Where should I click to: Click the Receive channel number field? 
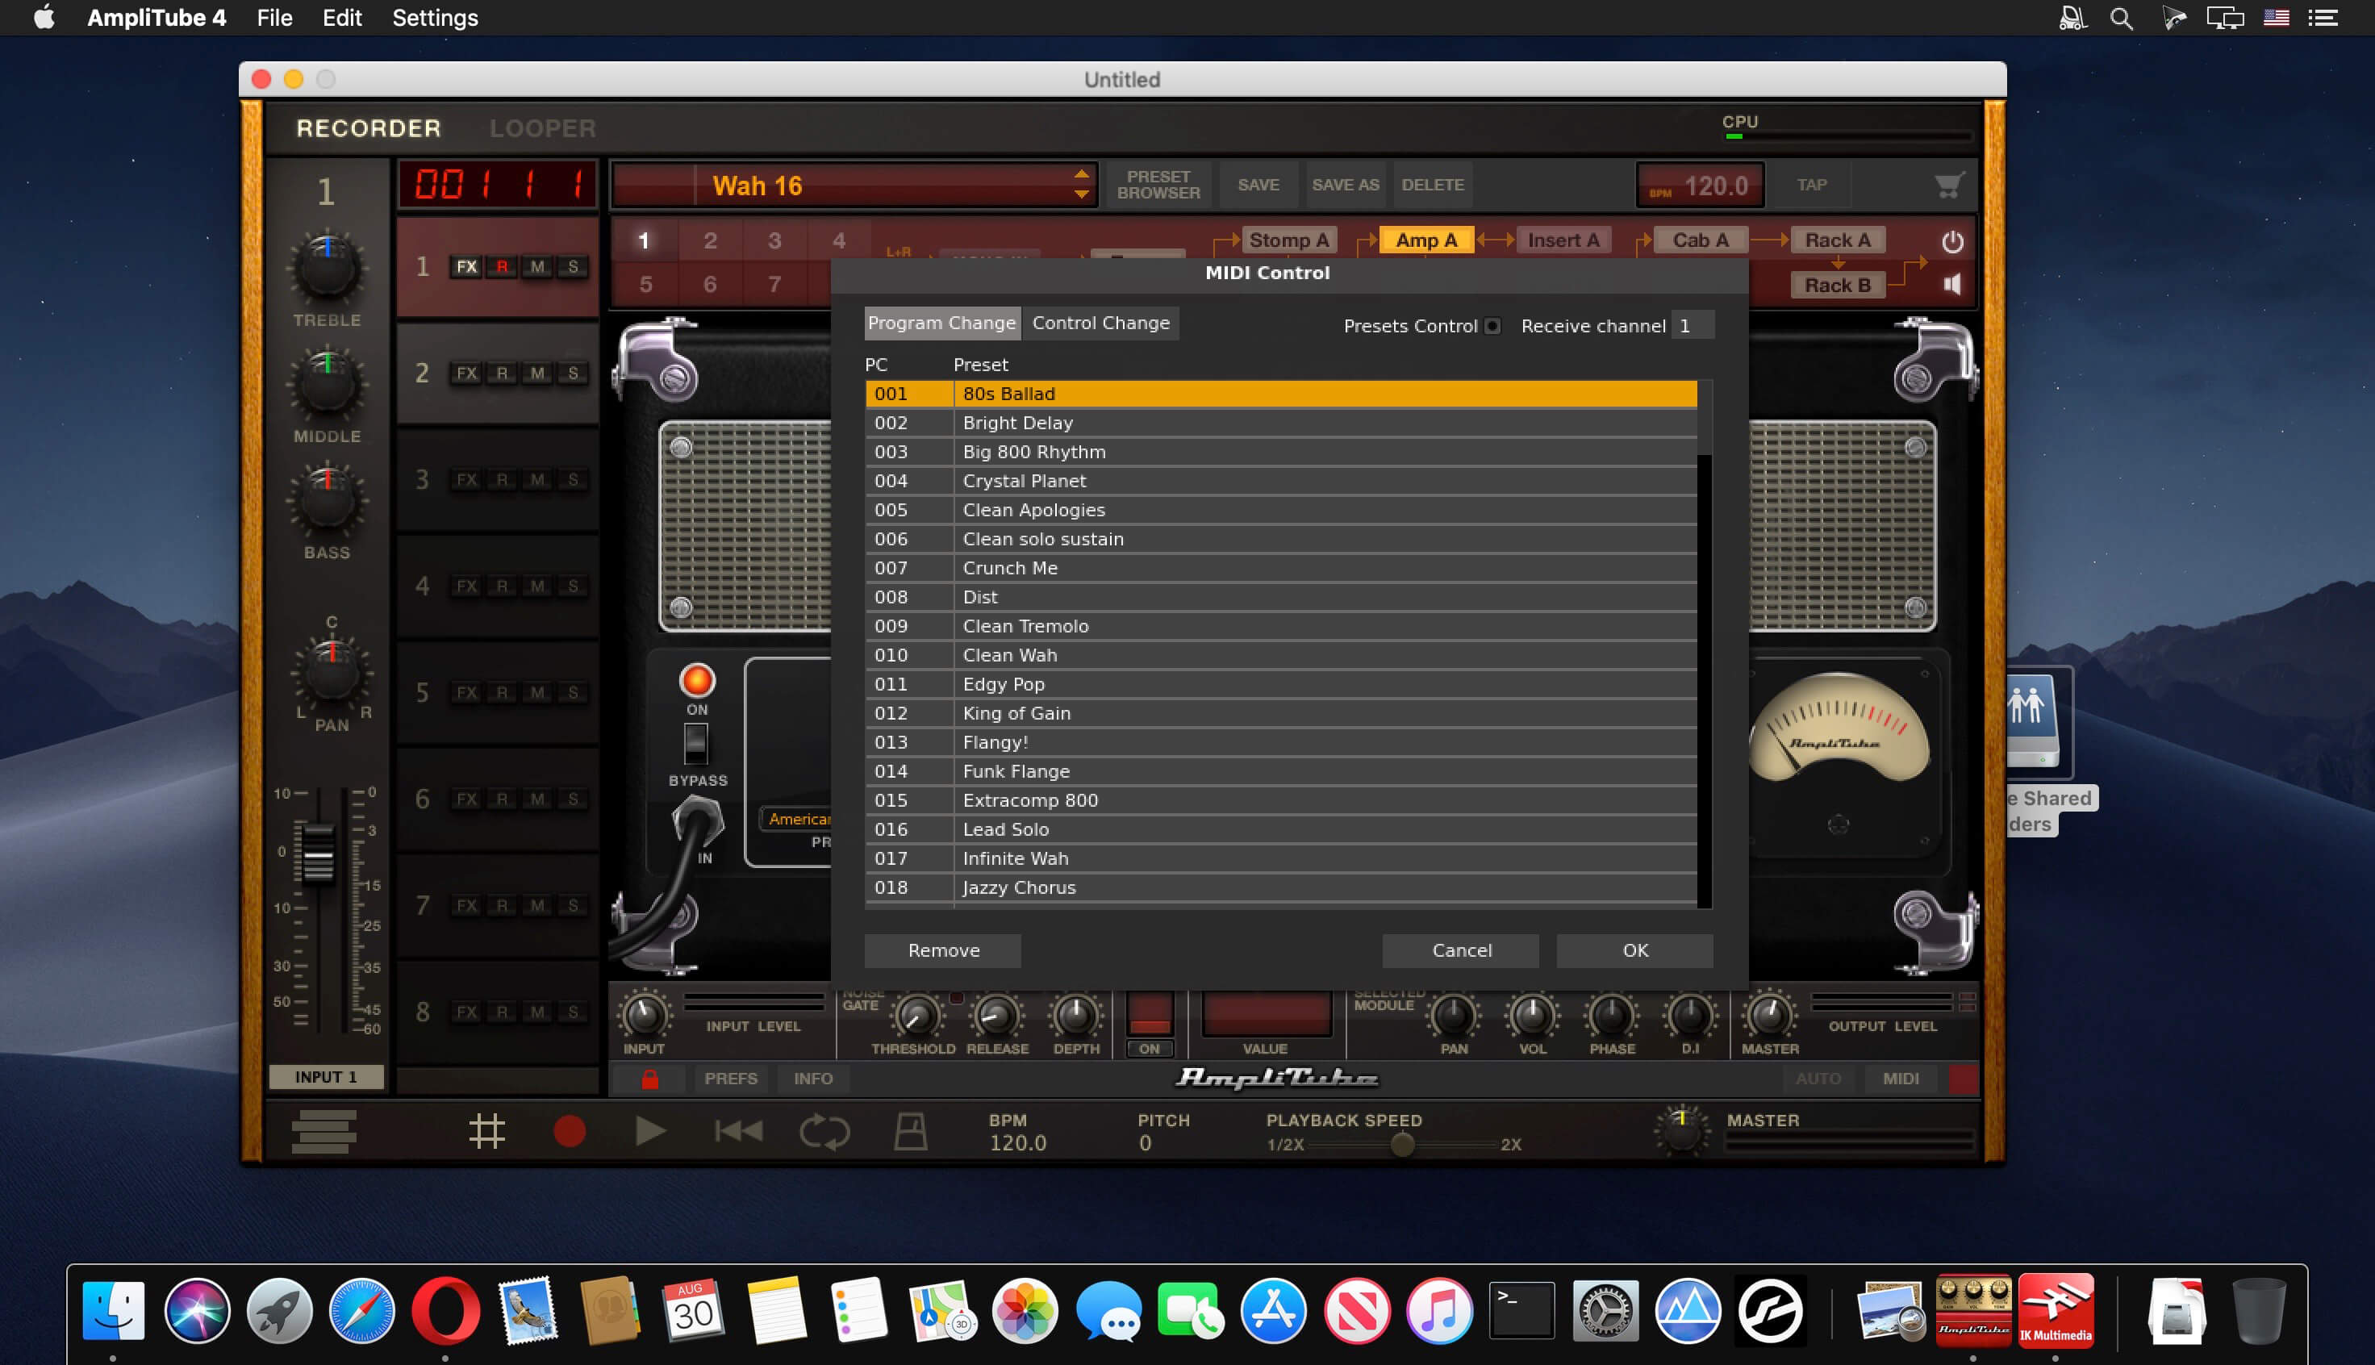click(x=1692, y=326)
